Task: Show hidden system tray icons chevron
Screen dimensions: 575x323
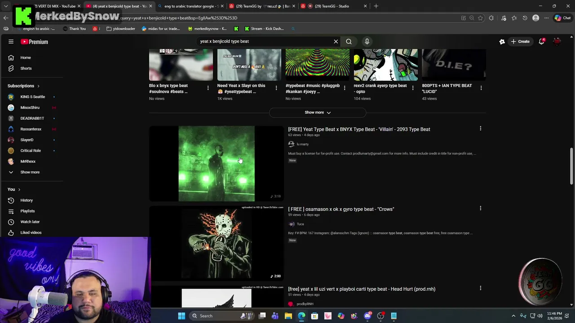Action: (513, 316)
